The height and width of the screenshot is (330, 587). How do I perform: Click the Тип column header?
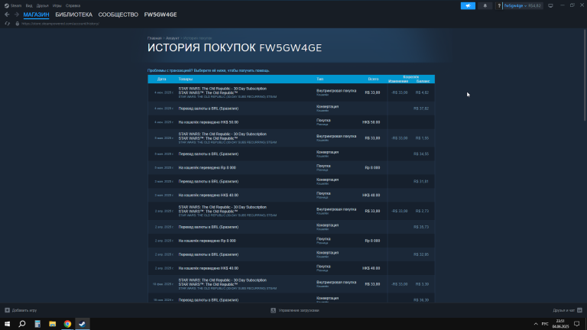319,79
